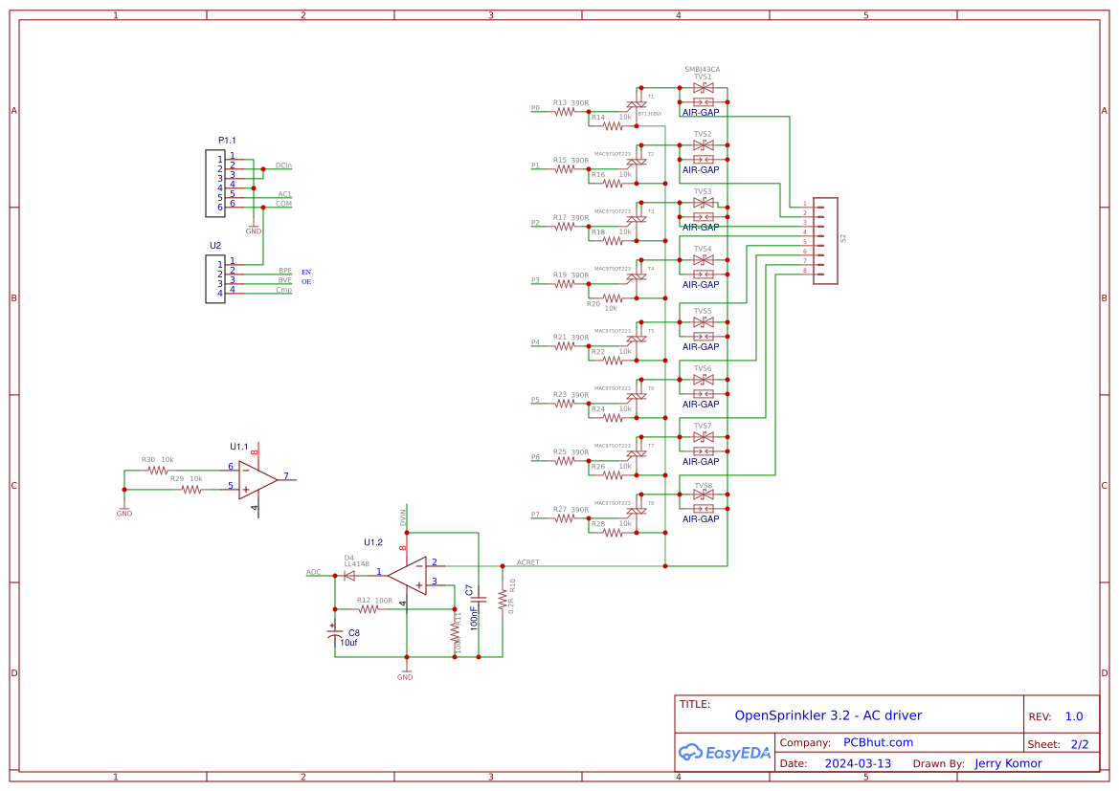
Task: Click the PCBhut.com company field
Action: pos(879,741)
